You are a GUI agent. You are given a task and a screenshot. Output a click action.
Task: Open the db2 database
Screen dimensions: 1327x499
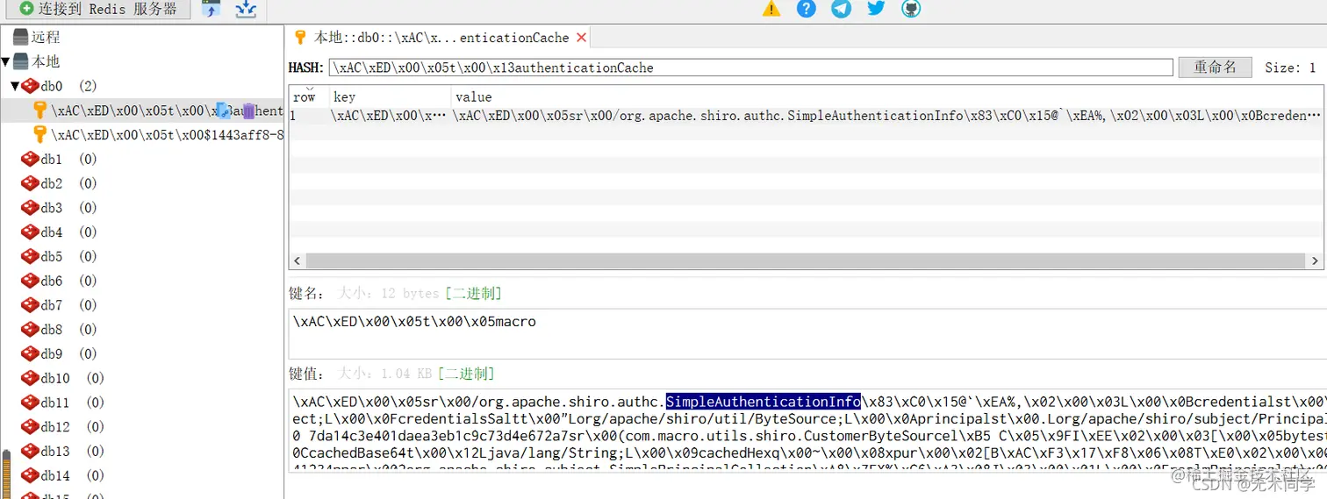[x=52, y=183]
